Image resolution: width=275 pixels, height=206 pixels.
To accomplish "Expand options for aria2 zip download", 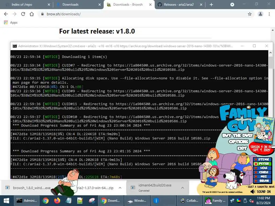I will 120,188.
